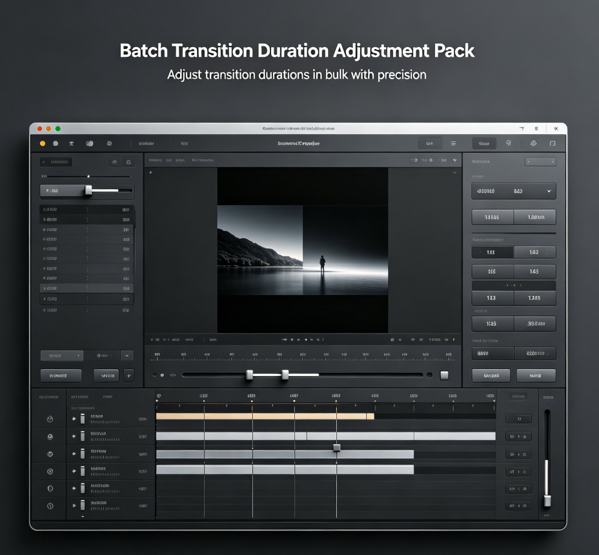Click the left button at the right panel's bottom
The image size is (599, 555).
click(x=491, y=376)
